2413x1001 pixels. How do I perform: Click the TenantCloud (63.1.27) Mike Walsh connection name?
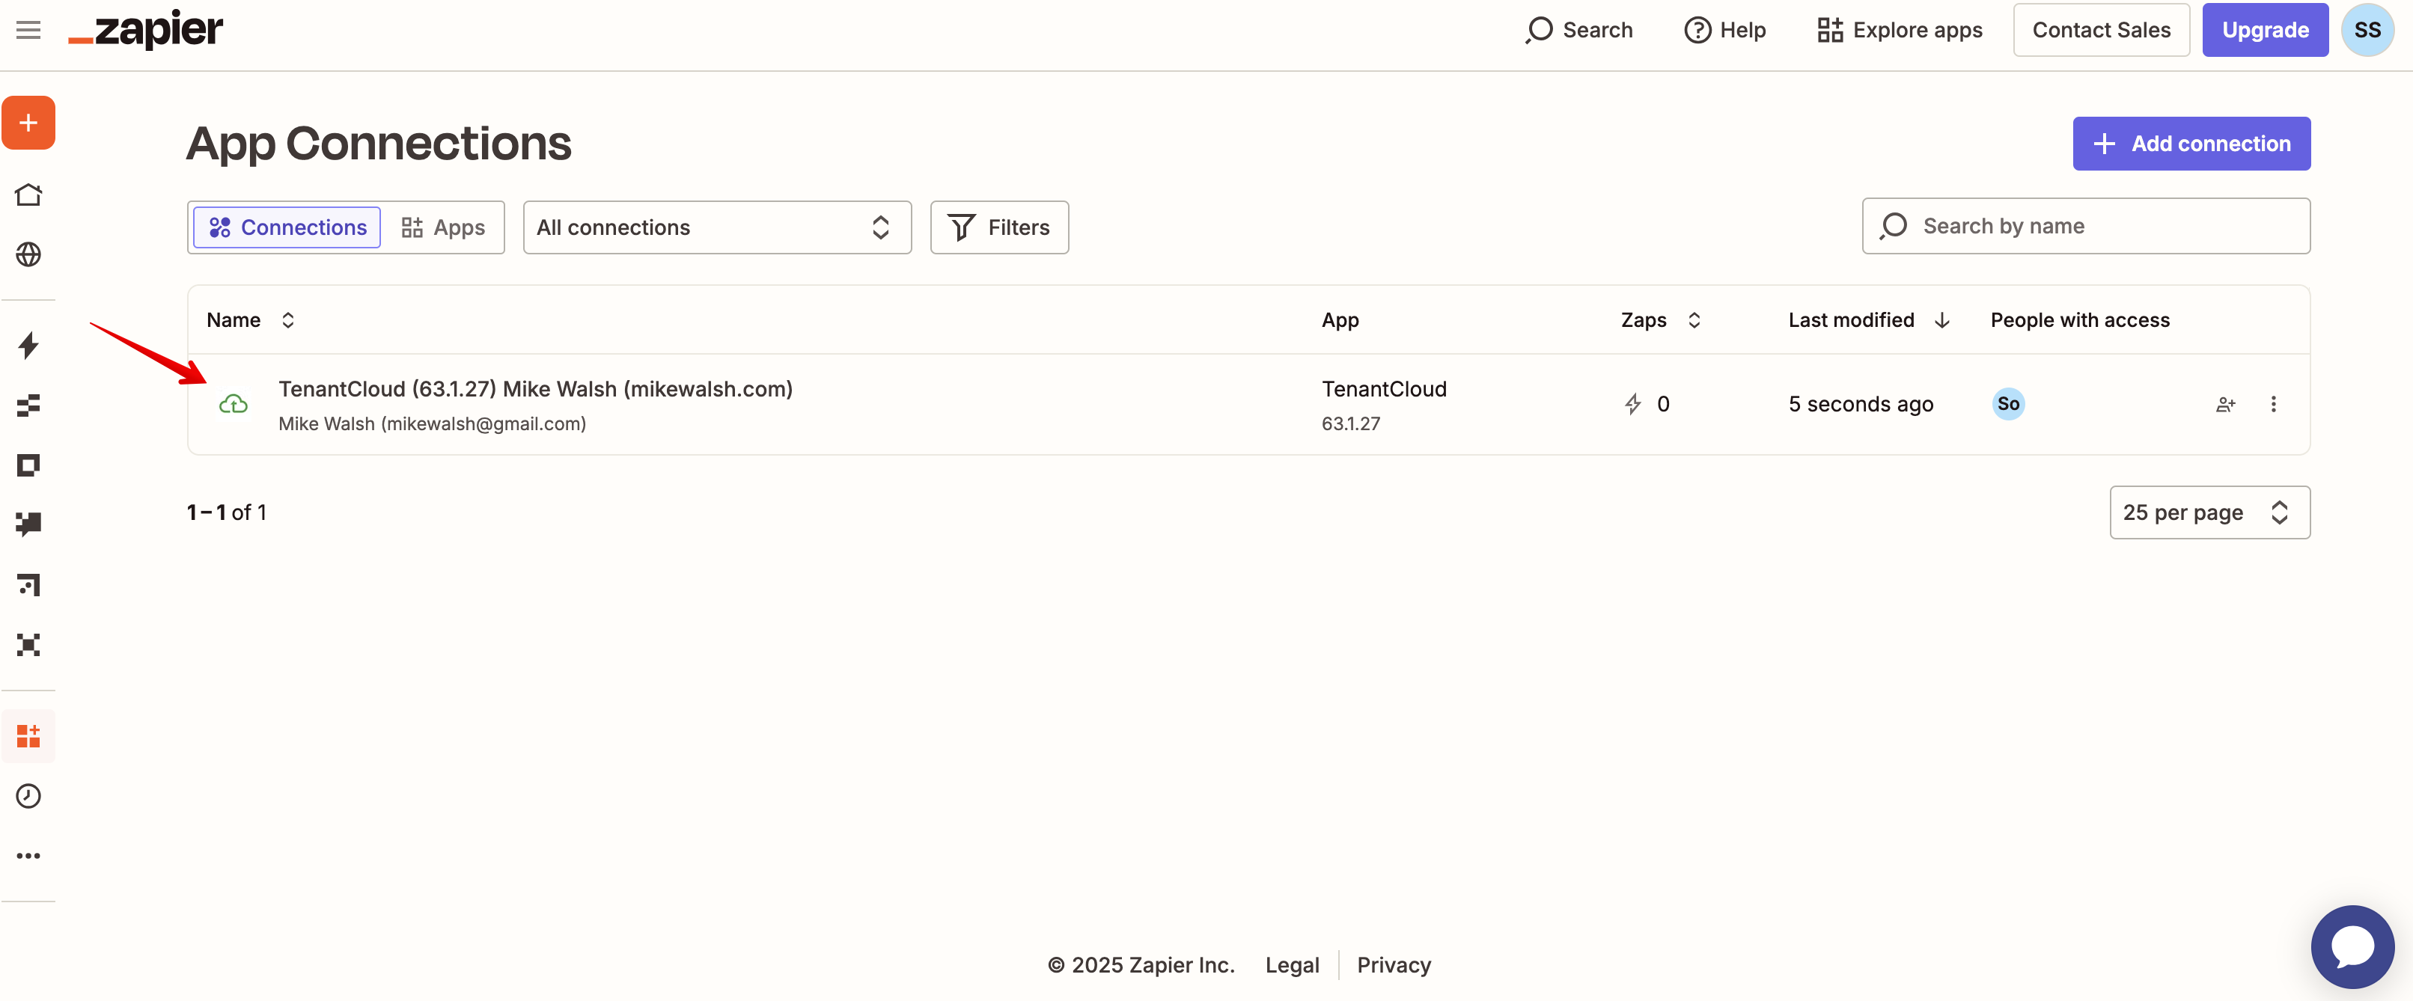(535, 390)
